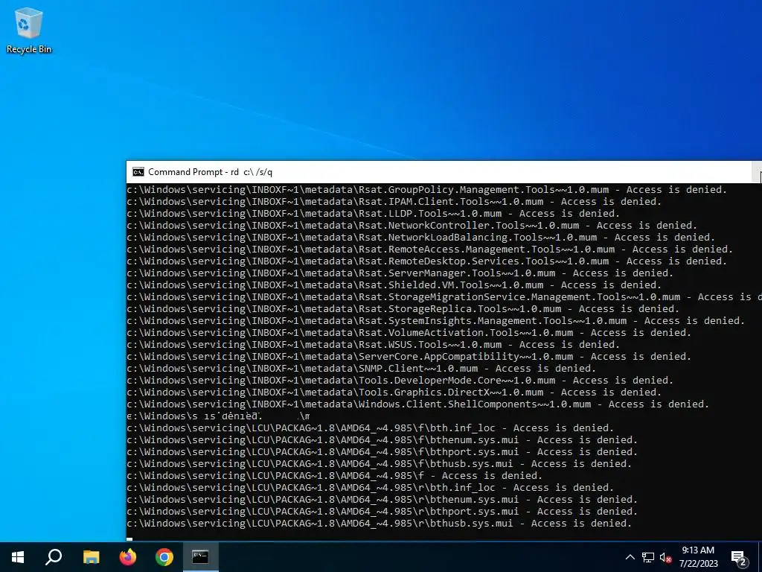Click the line with Rsat.RemoteDesktop.Services.Tools
This screenshot has width=762, height=572.
(x=427, y=261)
